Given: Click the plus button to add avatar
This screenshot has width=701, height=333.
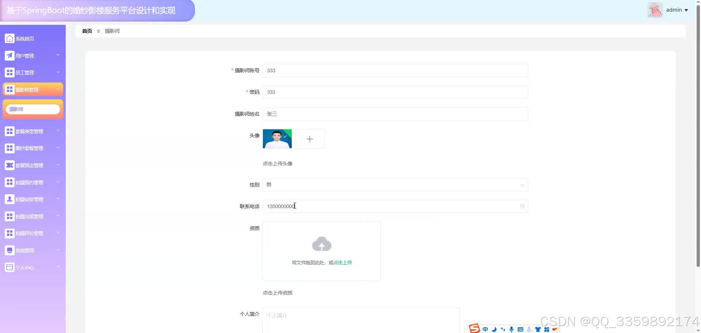Looking at the screenshot, I should (310, 139).
